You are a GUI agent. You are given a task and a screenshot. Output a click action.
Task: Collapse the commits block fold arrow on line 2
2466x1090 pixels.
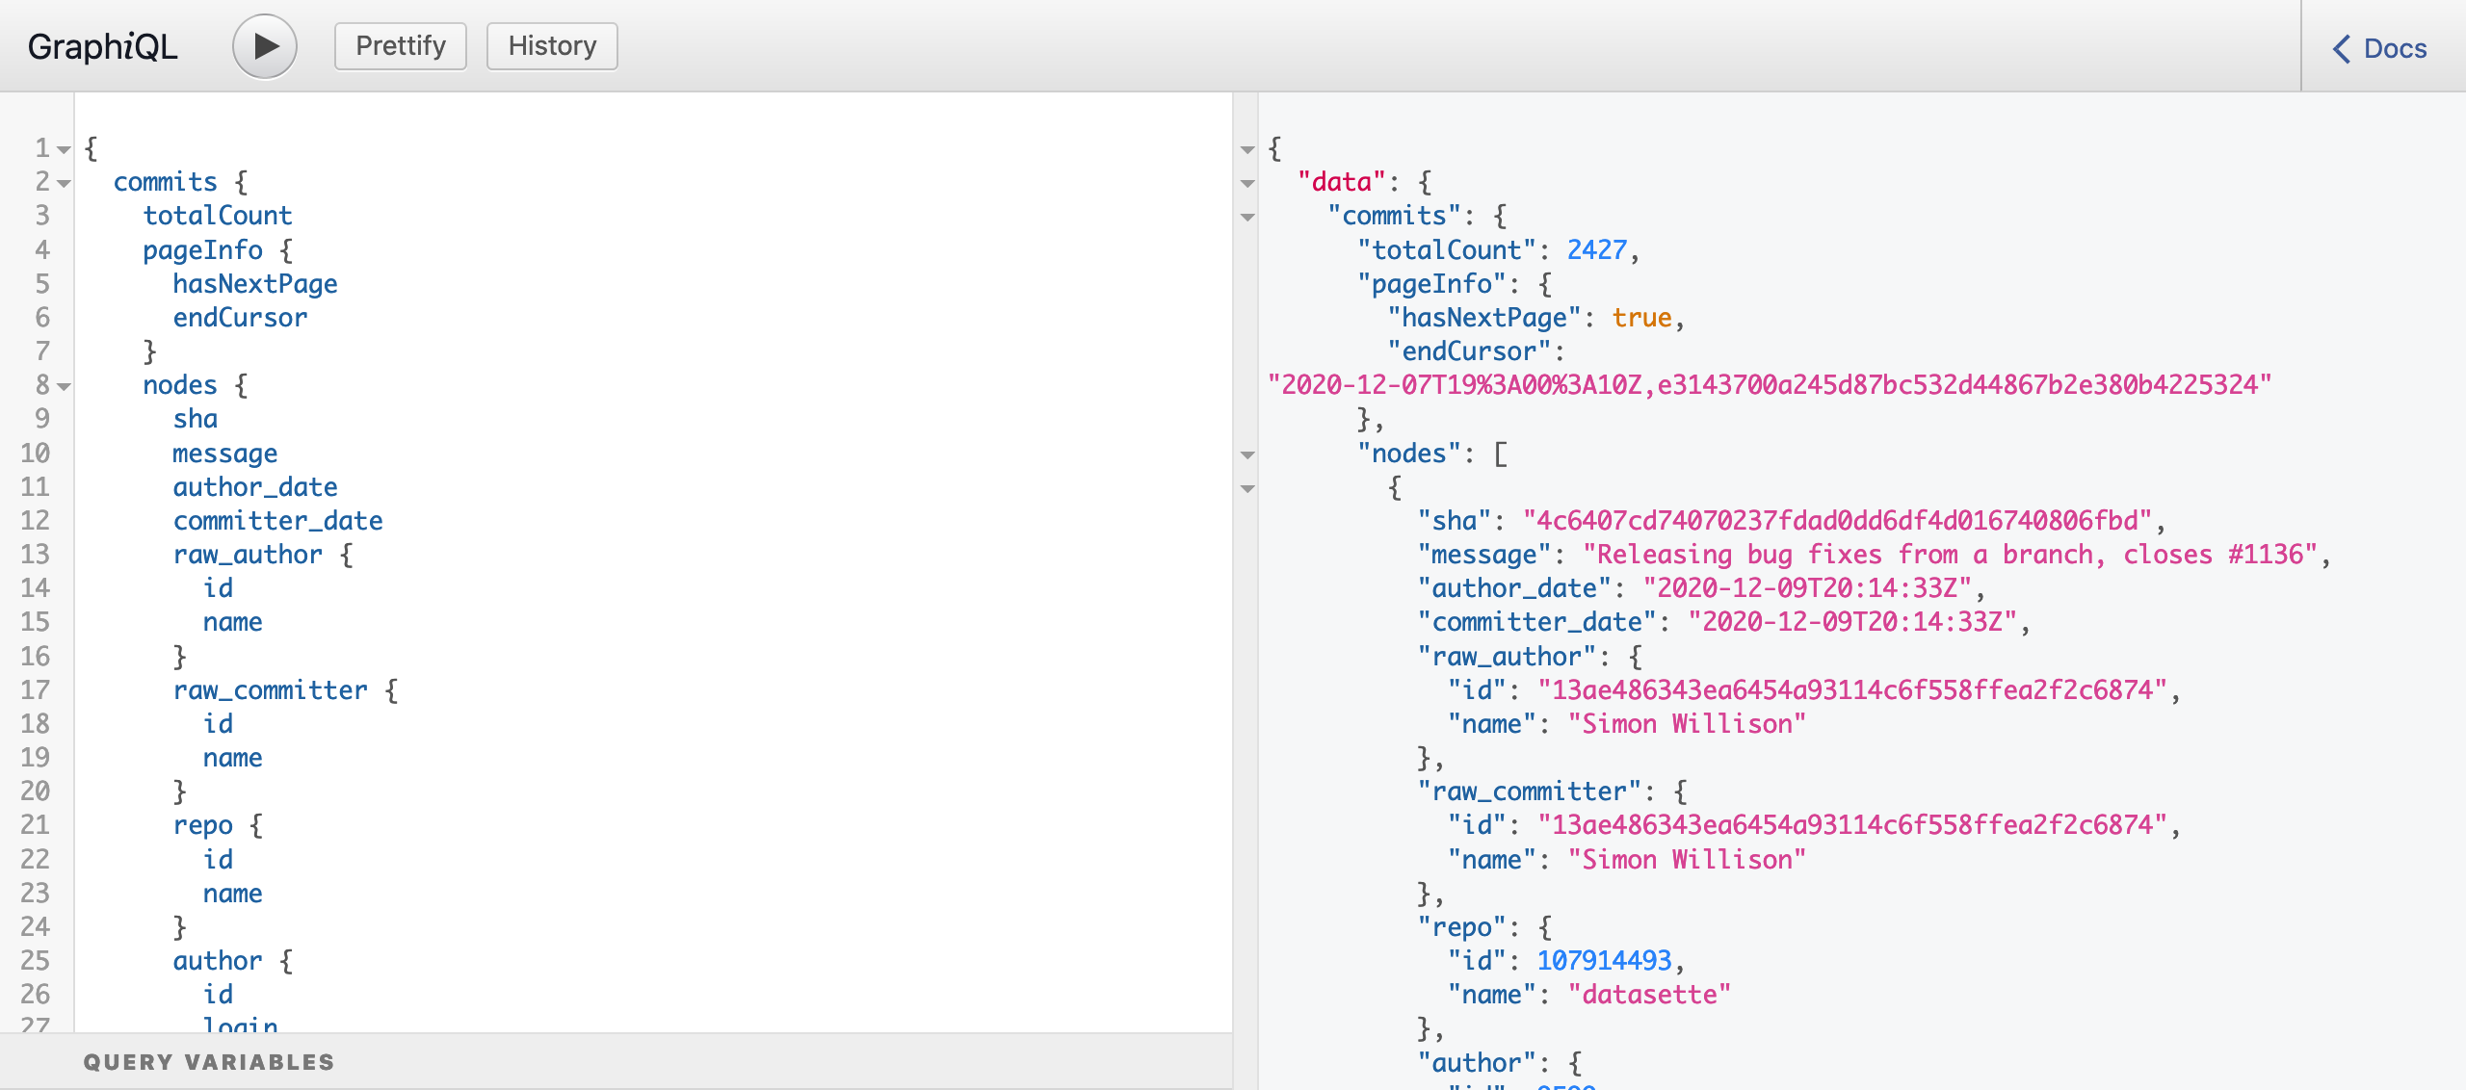(x=64, y=183)
